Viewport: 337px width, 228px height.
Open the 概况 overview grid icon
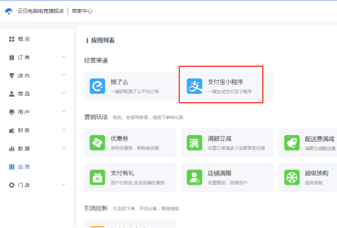(x=12, y=39)
